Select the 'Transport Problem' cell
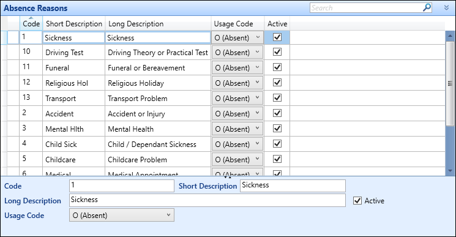Viewport: 456px width, 237px height. pos(158,98)
